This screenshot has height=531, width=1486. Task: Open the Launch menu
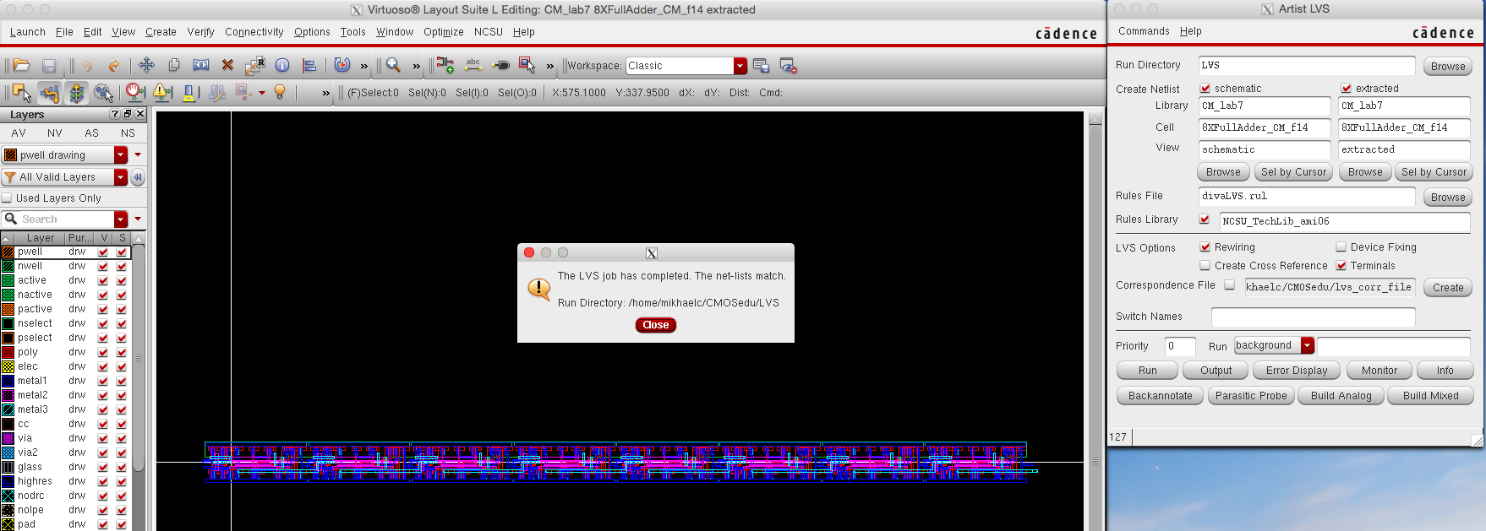[28, 32]
